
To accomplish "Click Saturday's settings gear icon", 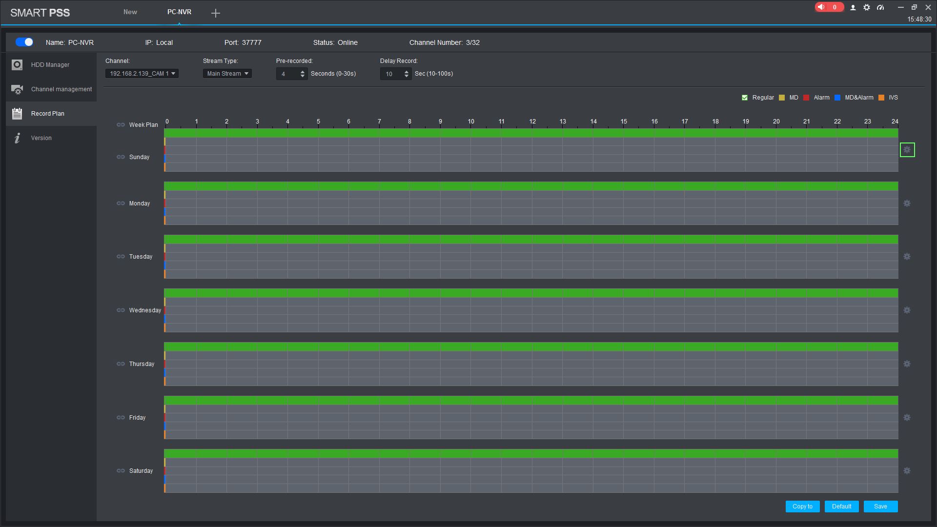I will (x=907, y=471).
